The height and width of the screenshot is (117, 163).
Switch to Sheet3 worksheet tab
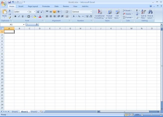(x=34, y=112)
